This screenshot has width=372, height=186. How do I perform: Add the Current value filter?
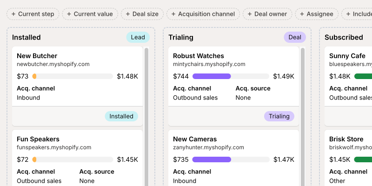coord(90,14)
